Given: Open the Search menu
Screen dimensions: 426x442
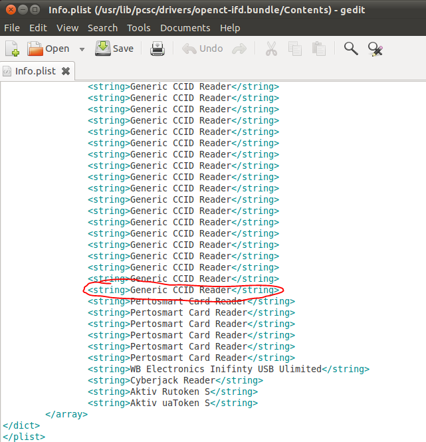Looking at the screenshot, I should pos(102,28).
